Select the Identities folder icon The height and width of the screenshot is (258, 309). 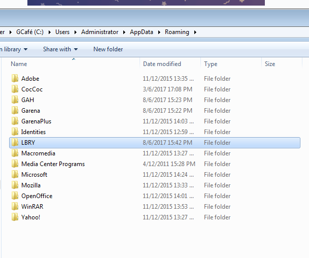15,132
